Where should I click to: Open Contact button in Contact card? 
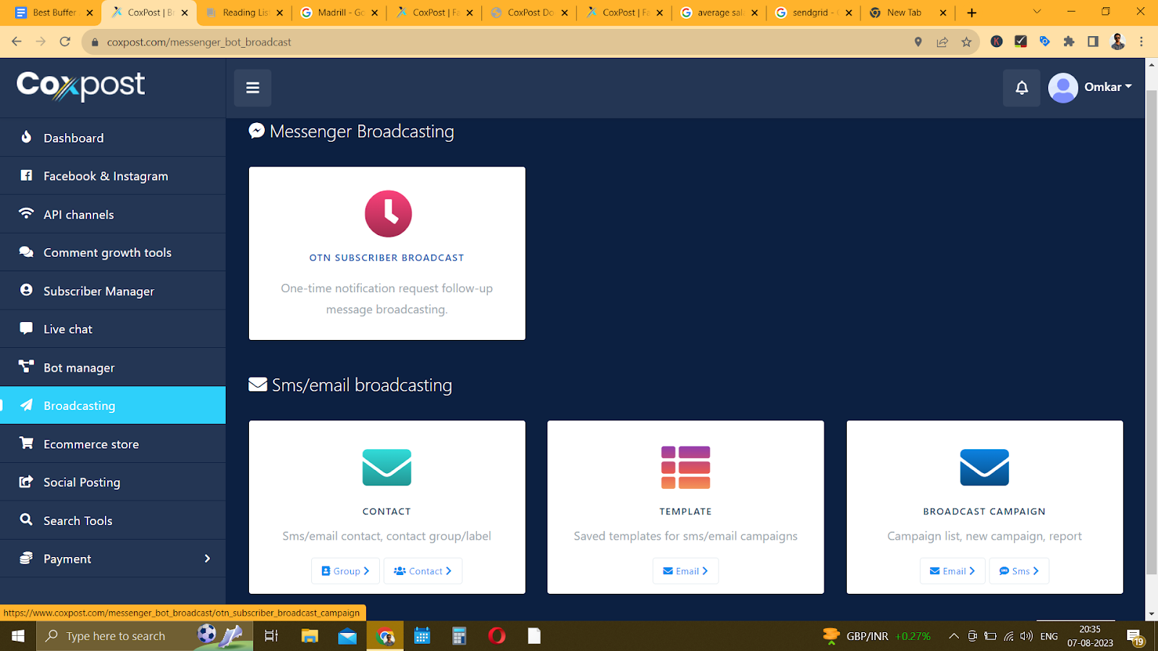[x=423, y=571]
